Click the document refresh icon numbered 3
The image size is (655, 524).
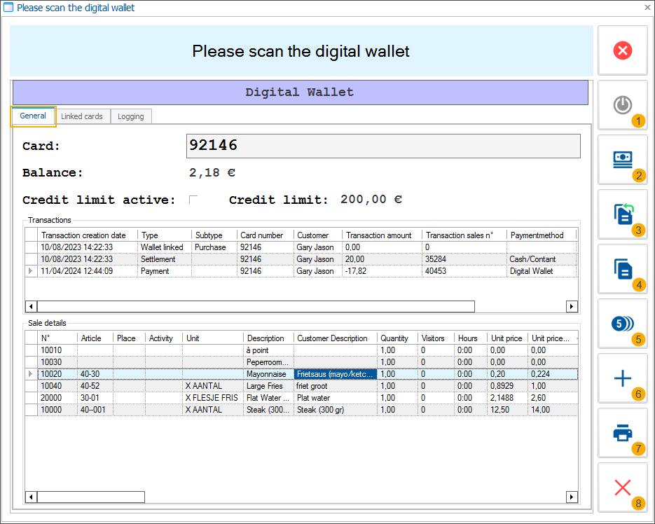622,214
